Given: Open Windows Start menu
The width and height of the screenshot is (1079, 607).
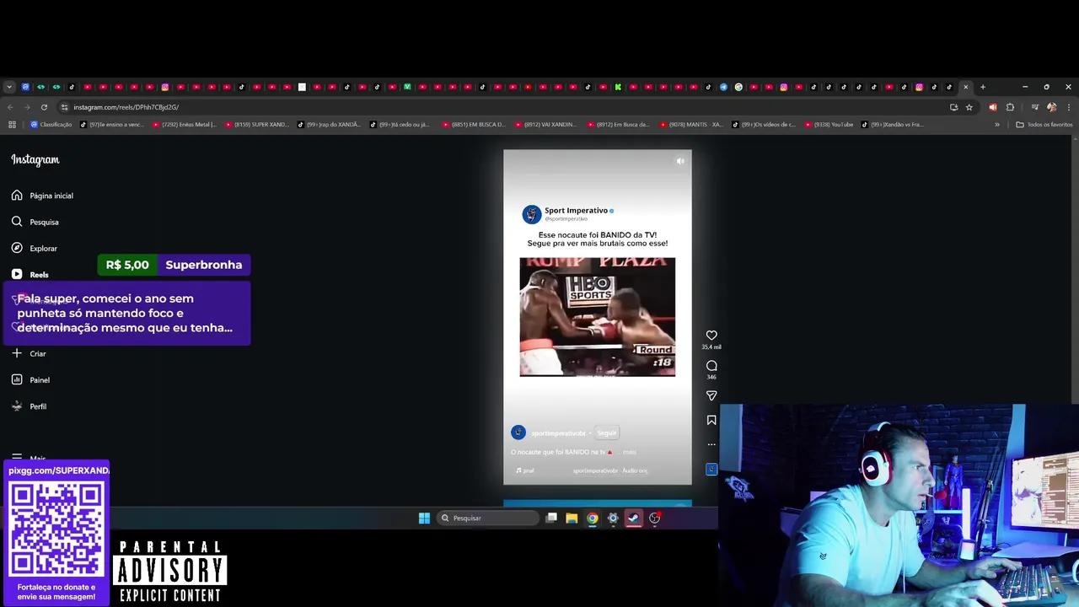Looking at the screenshot, I should 424,518.
